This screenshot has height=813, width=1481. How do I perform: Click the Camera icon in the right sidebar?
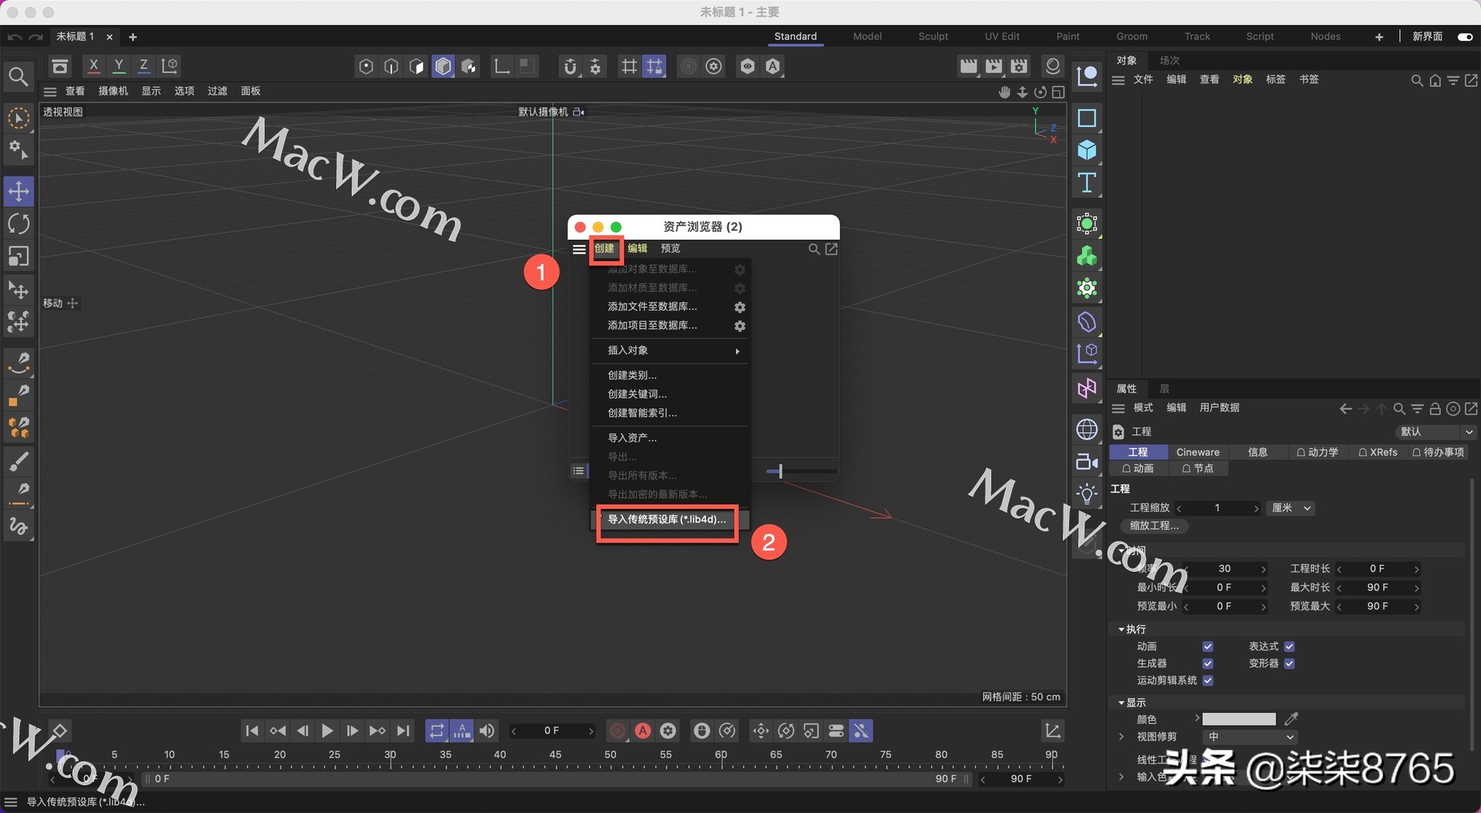point(1087,462)
